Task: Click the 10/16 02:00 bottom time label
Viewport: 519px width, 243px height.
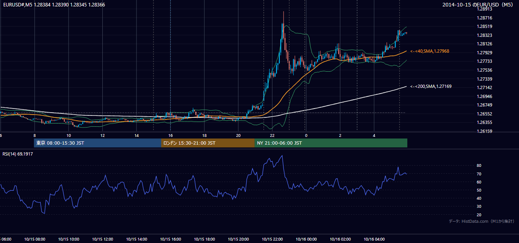Action: (340, 239)
